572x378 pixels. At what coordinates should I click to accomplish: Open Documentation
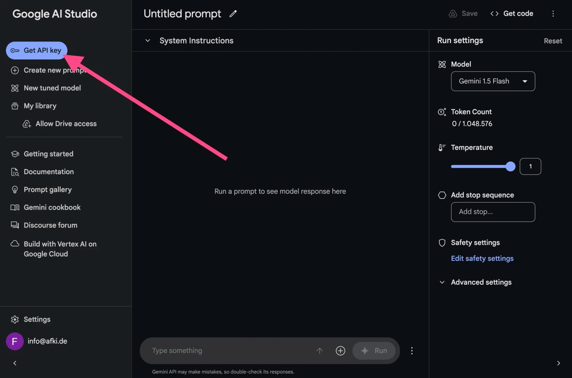point(49,172)
